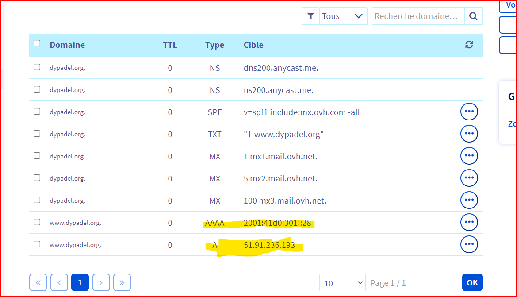Go to the next page arrow

(x=101, y=282)
